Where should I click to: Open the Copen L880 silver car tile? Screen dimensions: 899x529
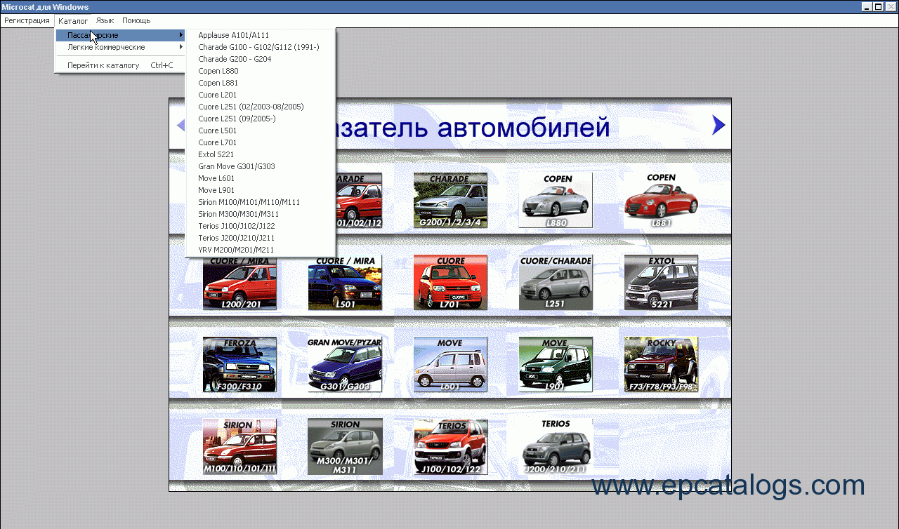pyautogui.click(x=556, y=201)
